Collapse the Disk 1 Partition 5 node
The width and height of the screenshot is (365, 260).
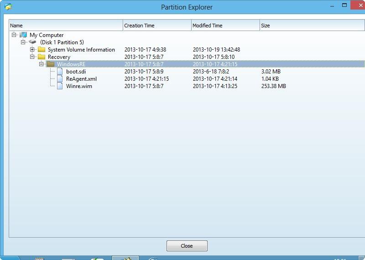[23, 42]
